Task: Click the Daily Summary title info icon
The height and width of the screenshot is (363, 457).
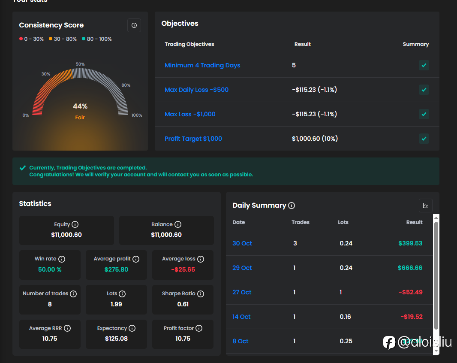Action: tap(292, 206)
